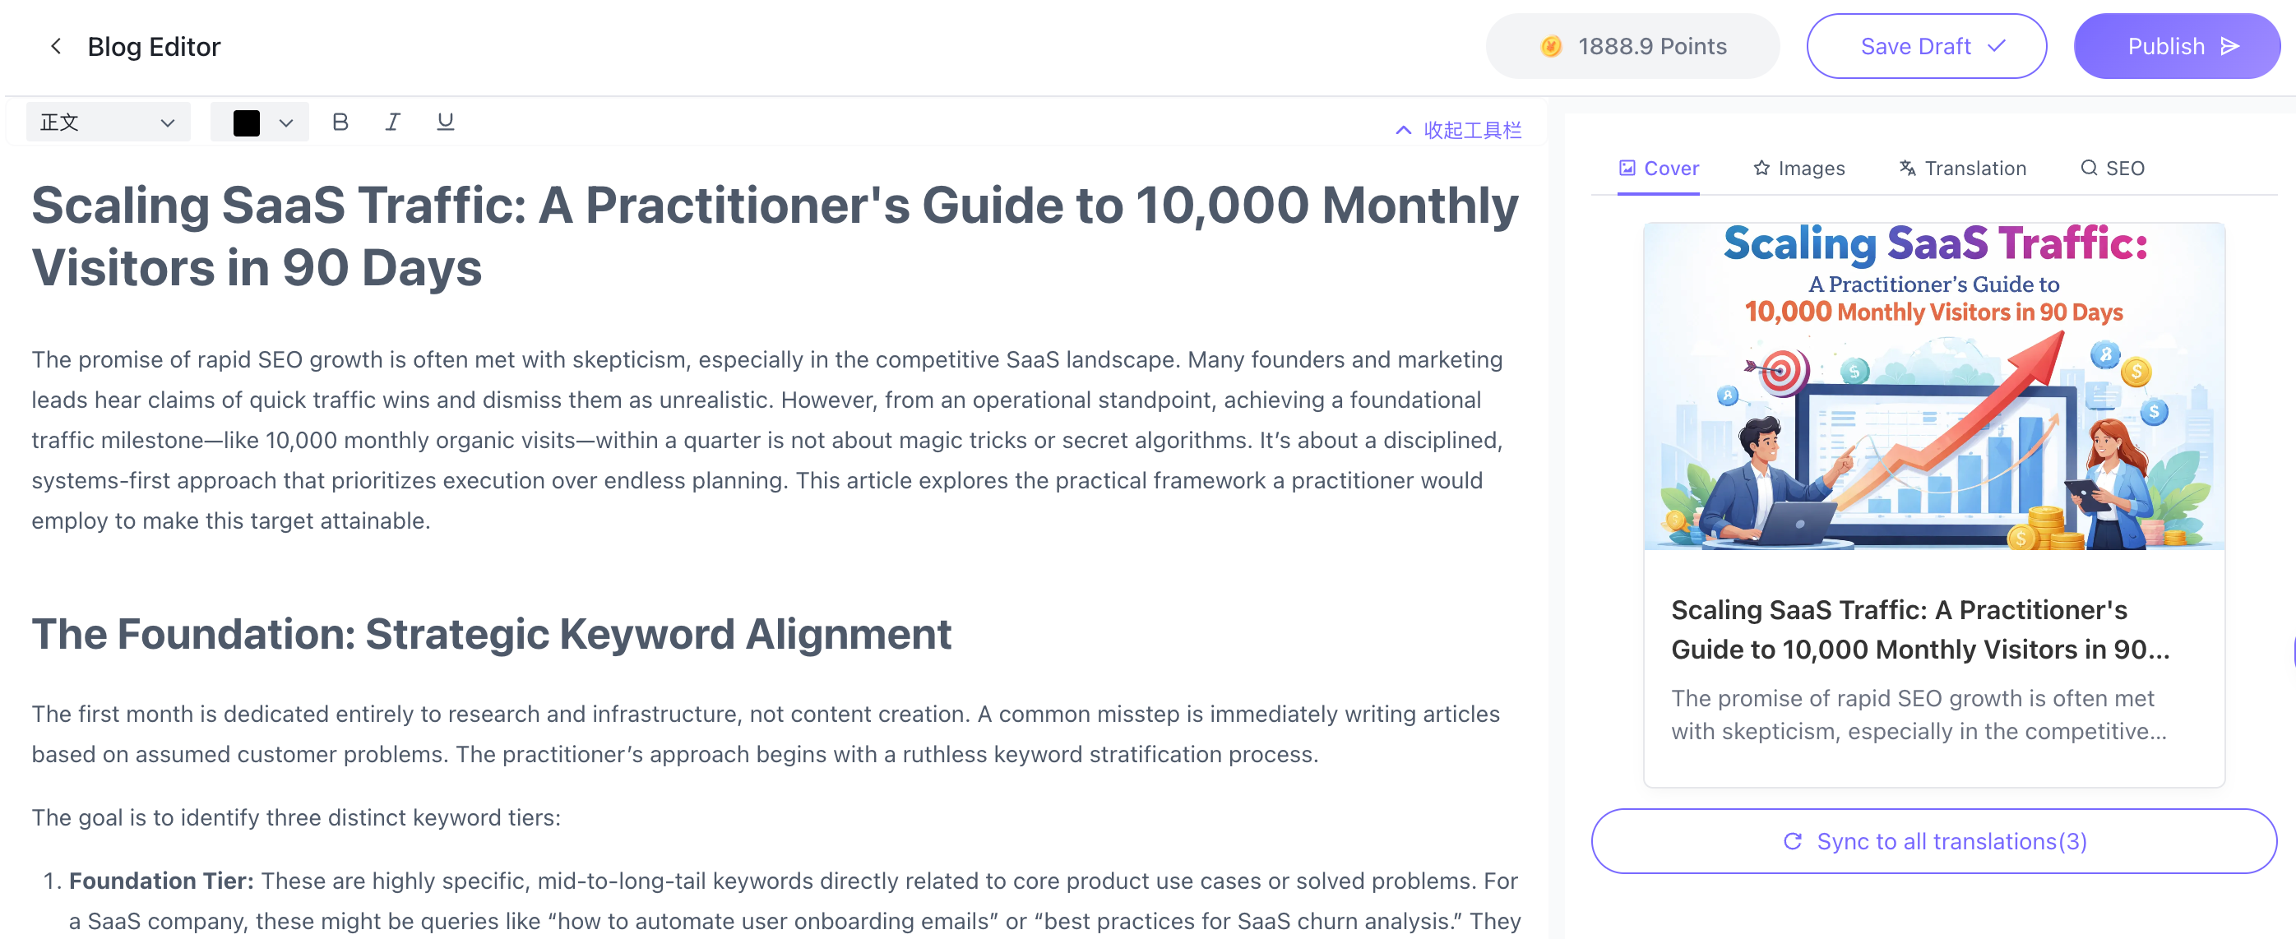Click the 1888.9 Points balance pill
The image size is (2296, 939).
coord(1632,46)
